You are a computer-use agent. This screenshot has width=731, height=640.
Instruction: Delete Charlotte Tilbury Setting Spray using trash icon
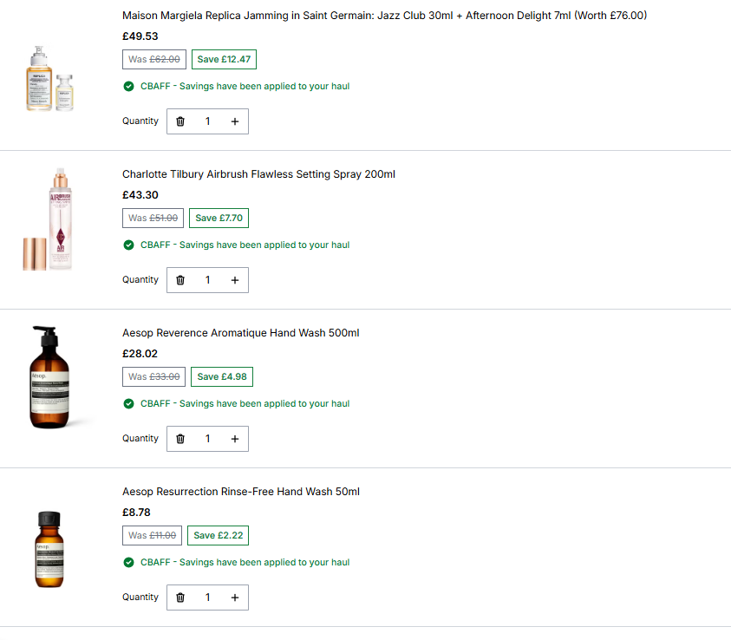(180, 280)
